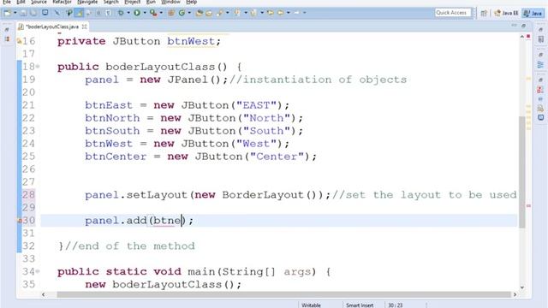The image size is (548, 308).
Task: Click the Open Perspective icon
Action: (x=484, y=14)
